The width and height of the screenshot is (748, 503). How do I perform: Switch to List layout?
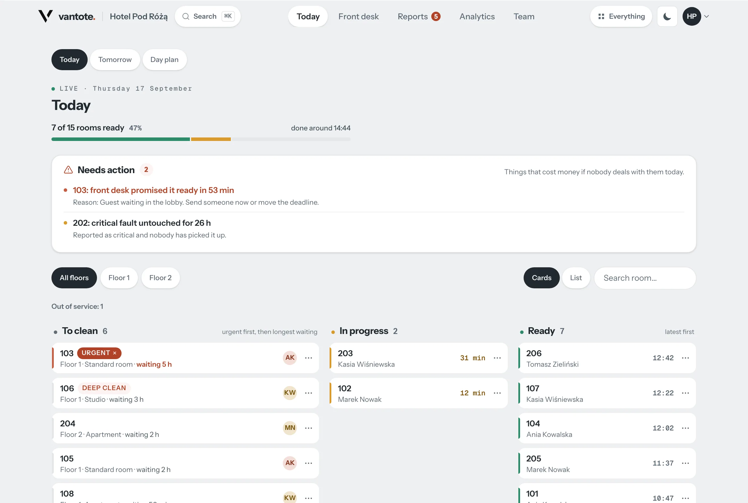point(576,278)
